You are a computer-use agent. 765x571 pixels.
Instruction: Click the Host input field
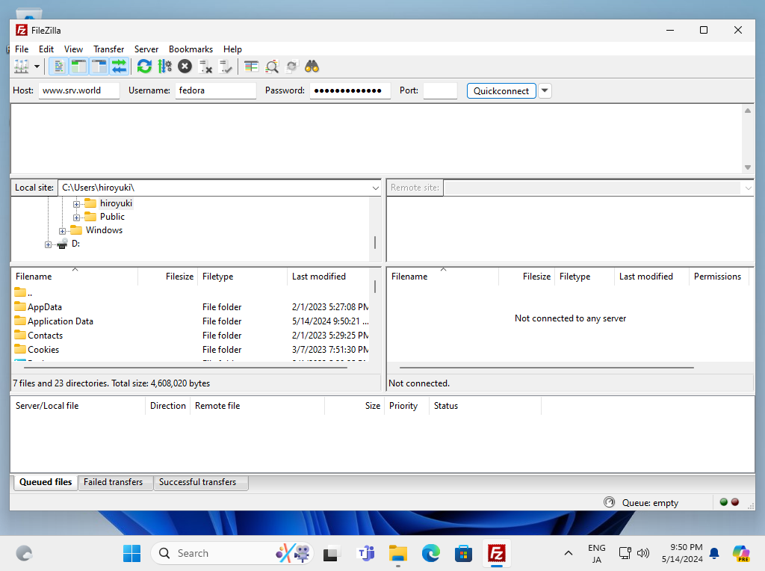[x=79, y=90]
